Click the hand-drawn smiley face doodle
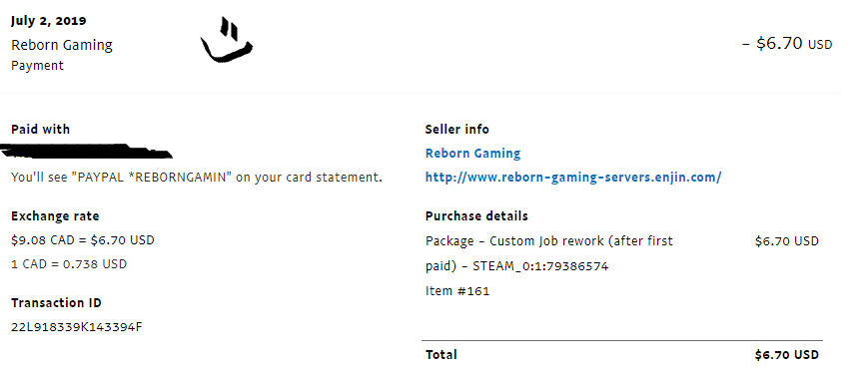The width and height of the screenshot is (860, 382). pyautogui.click(x=226, y=40)
